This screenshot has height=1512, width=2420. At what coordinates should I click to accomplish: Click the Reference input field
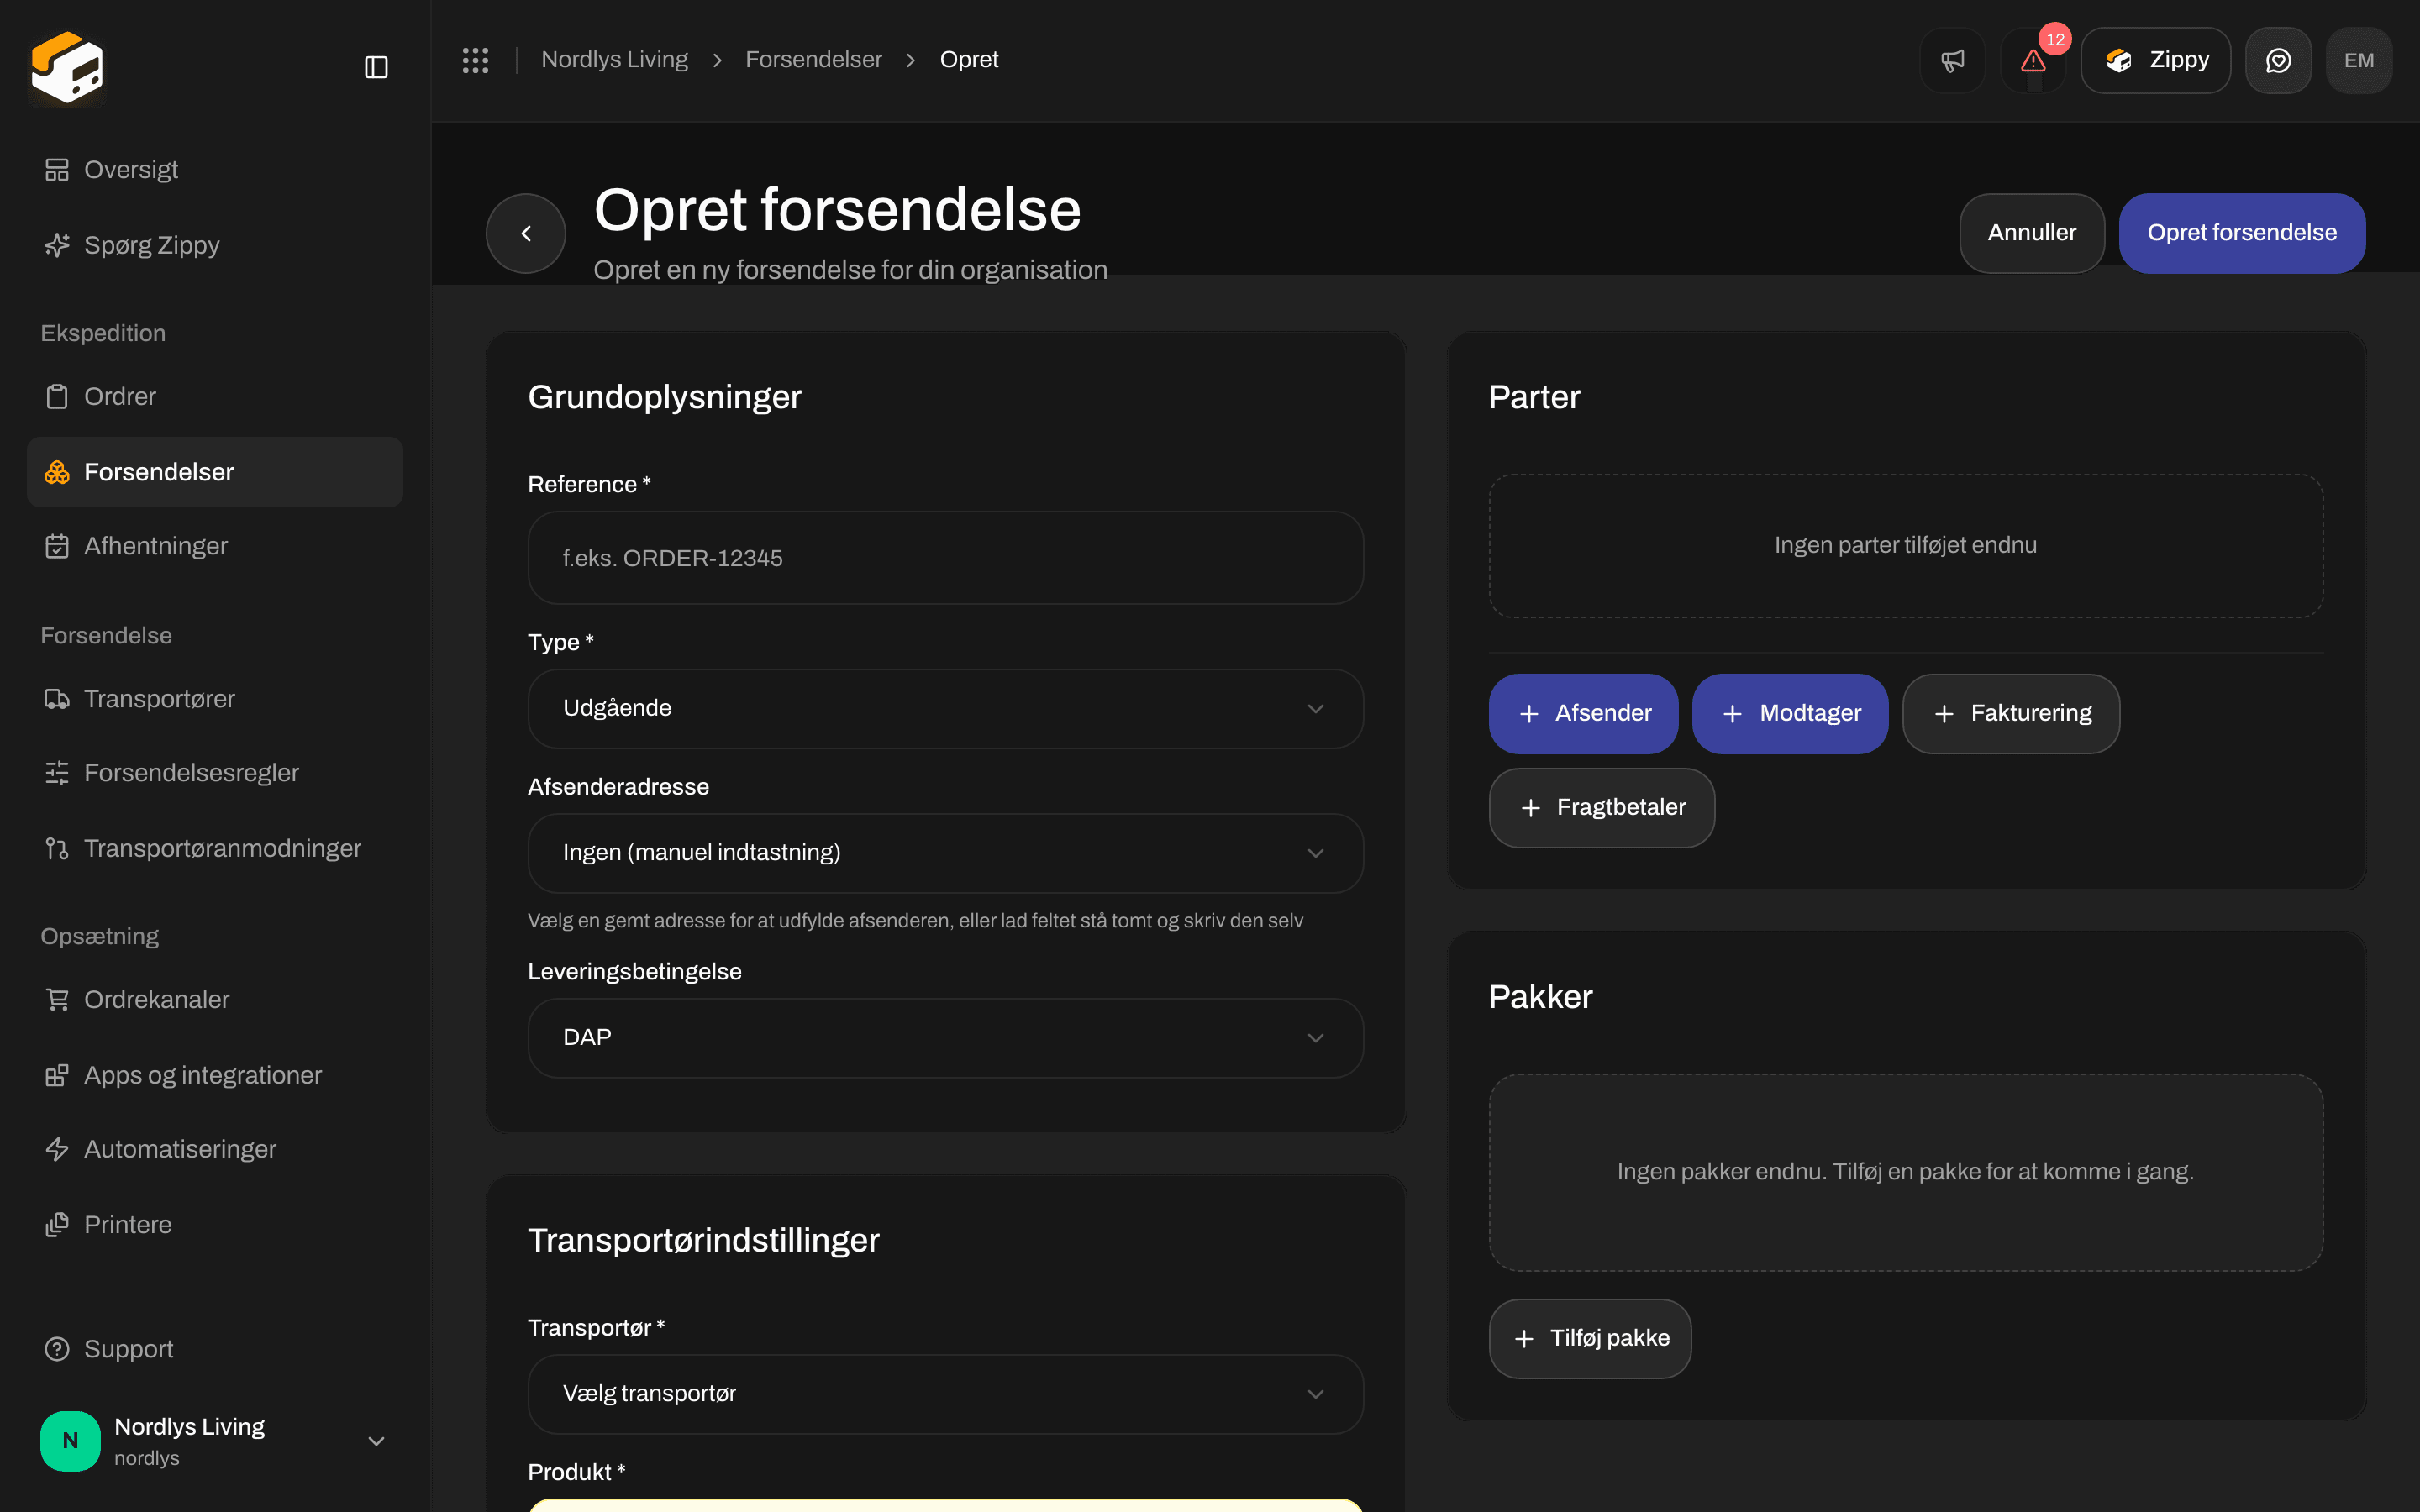point(945,558)
